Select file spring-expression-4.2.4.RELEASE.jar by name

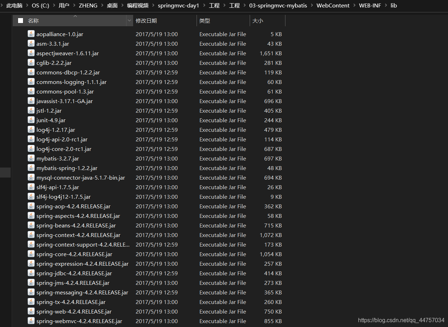point(83,264)
